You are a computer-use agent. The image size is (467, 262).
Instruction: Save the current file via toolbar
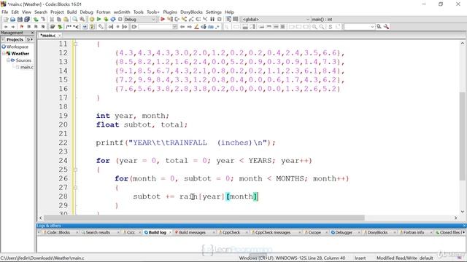[x=20, y=20]
